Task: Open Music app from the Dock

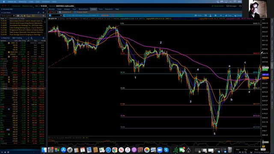Action: (x=128, y=150)
